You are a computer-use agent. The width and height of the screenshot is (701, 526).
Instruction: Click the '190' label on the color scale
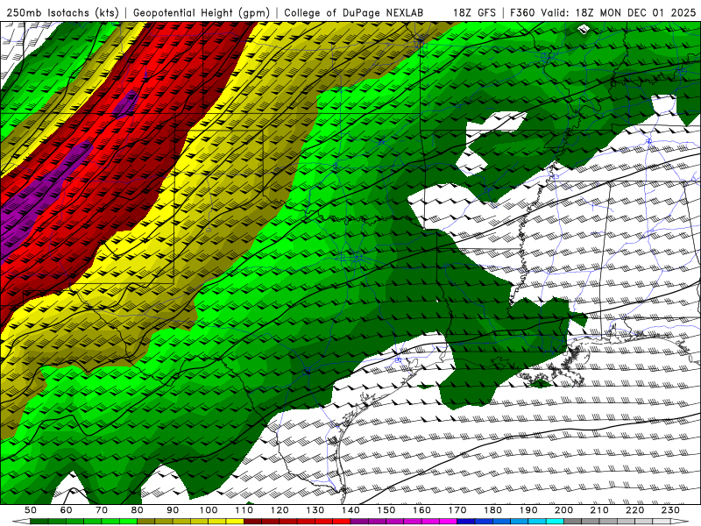tap(528, 510)
